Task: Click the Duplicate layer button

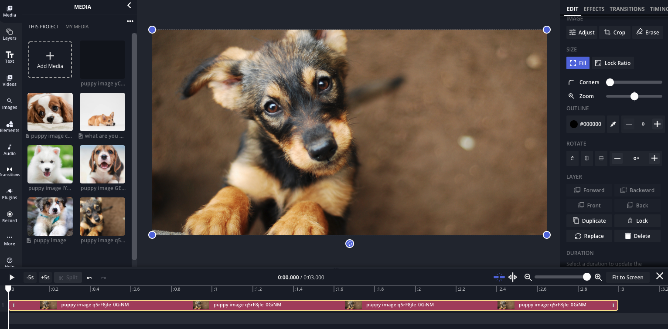Action: [589, 221]
